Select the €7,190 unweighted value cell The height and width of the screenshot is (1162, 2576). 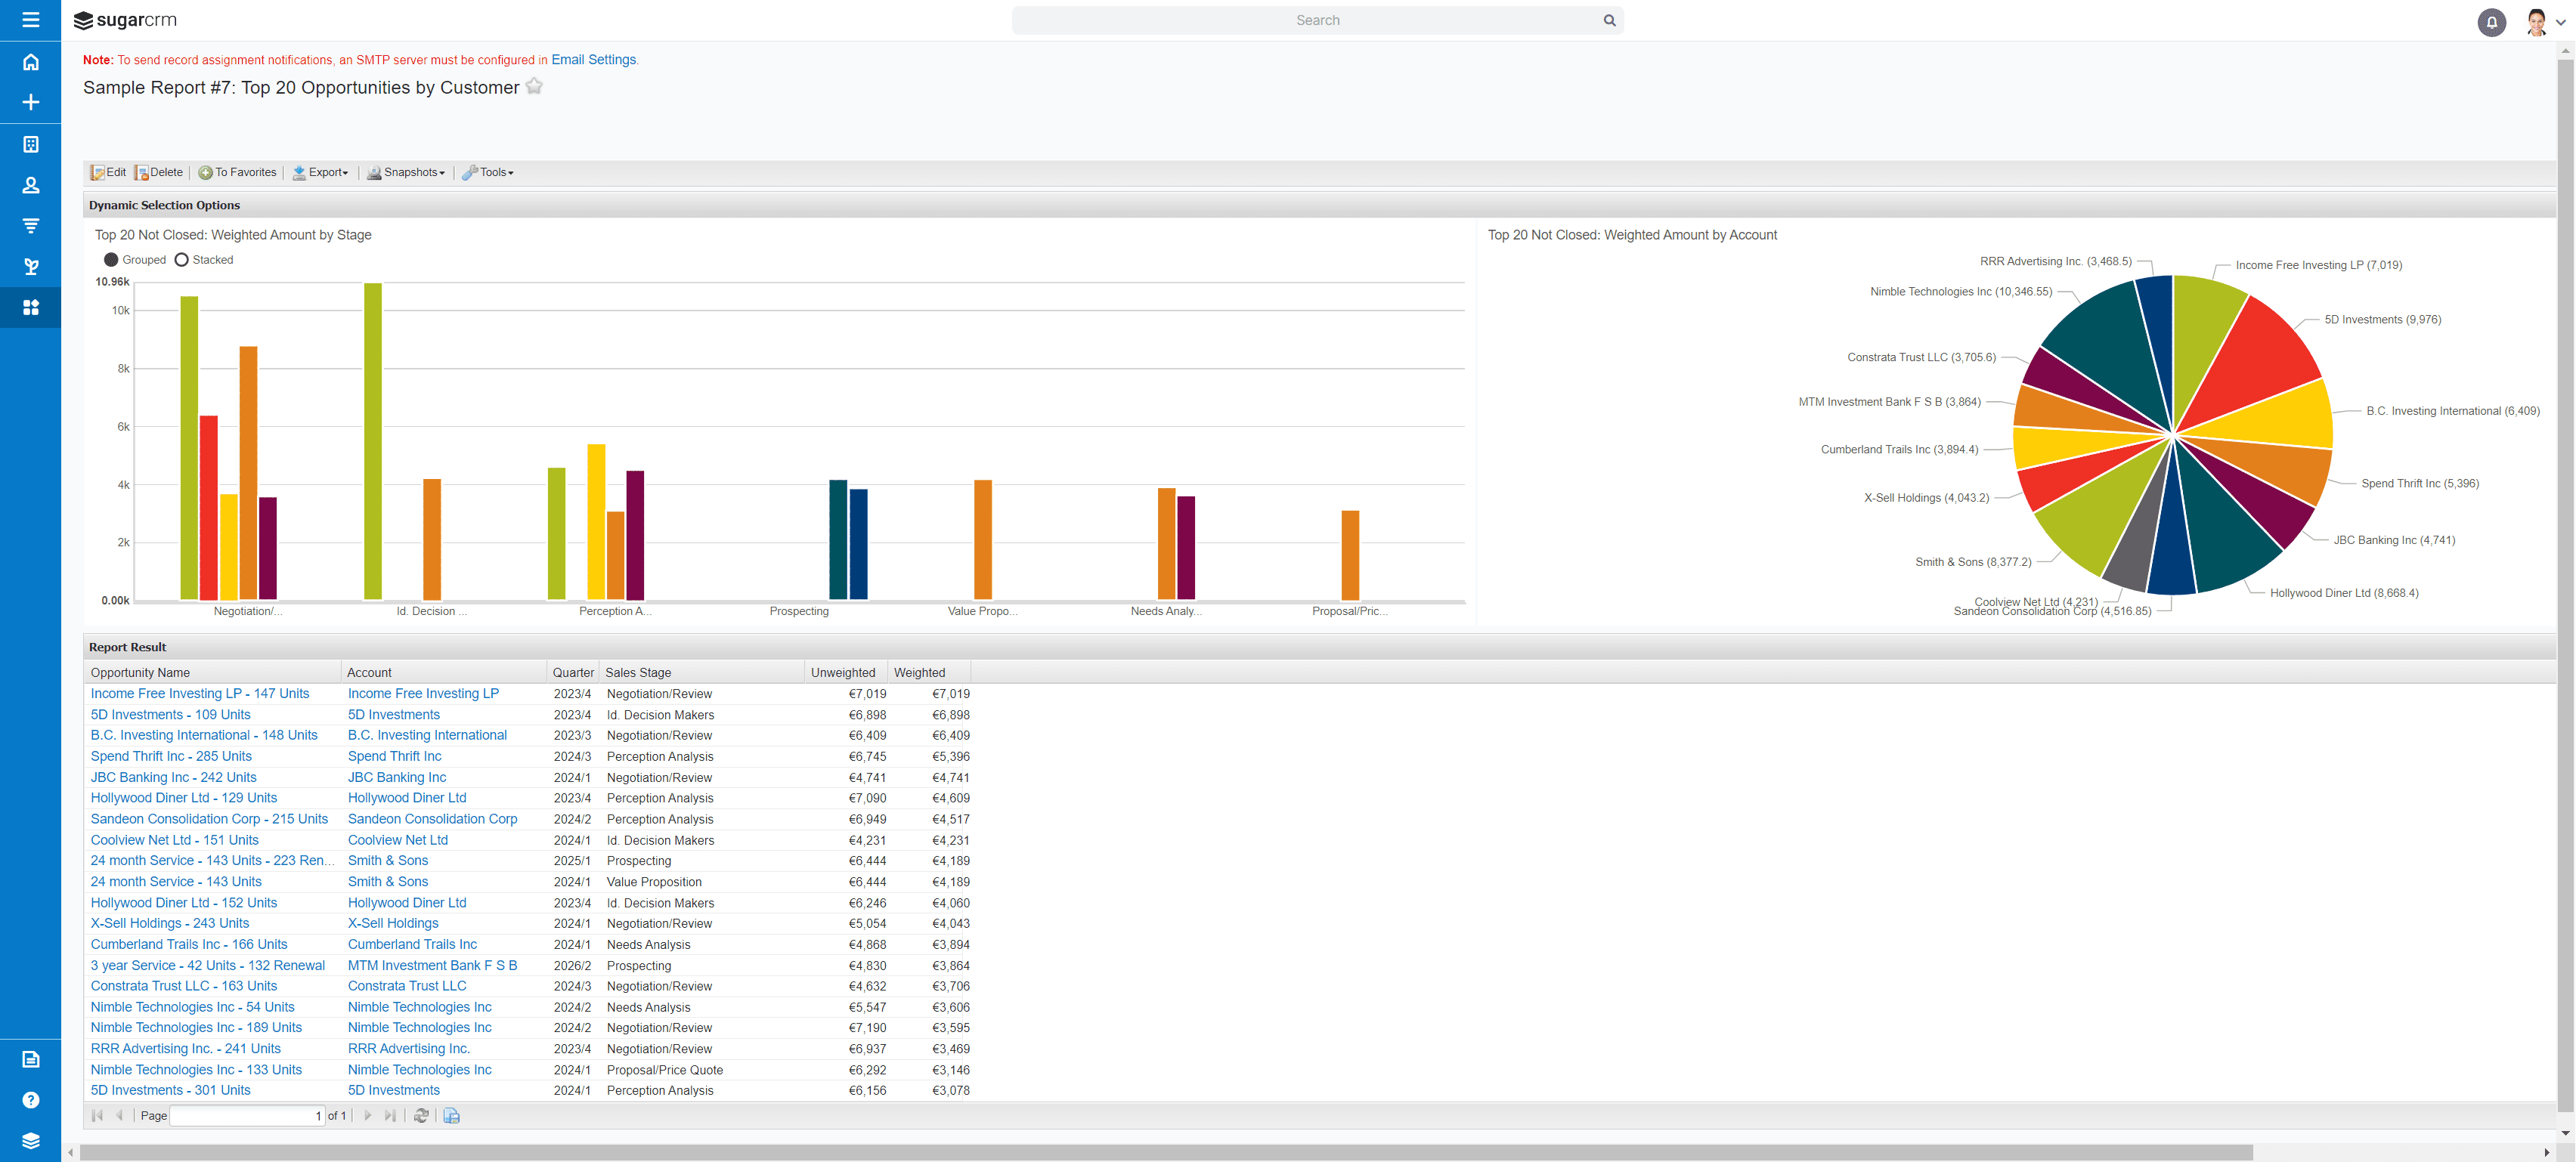coord(867,1027)
